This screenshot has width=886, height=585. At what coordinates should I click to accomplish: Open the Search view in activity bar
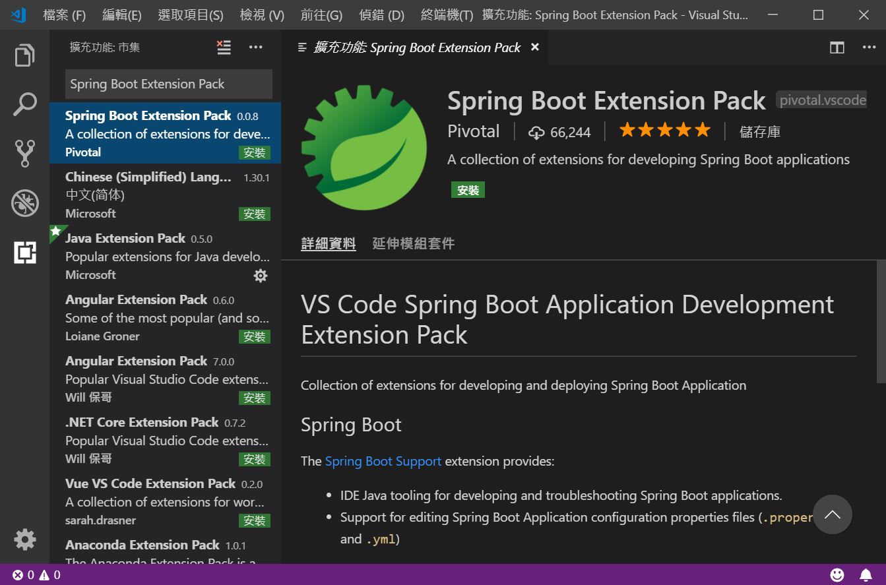(24, 104)
